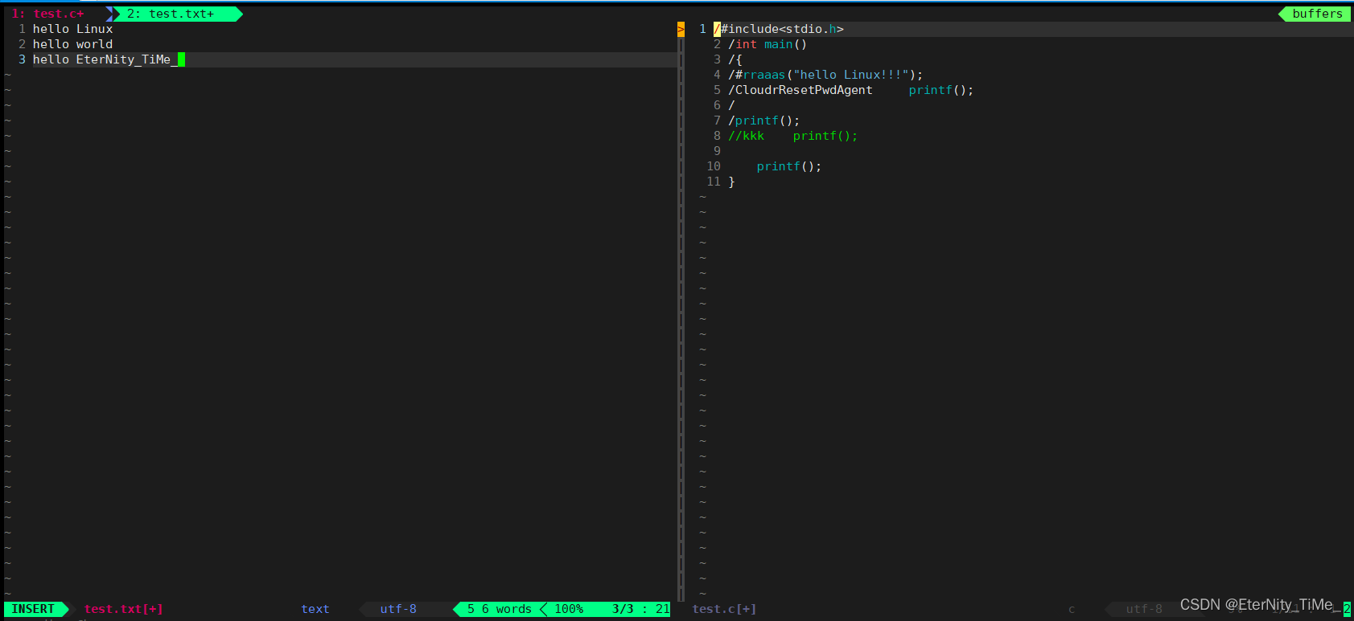Click the closing brace on line 11
This screenshot has width=1354, height=621.
tap(731, 182)
